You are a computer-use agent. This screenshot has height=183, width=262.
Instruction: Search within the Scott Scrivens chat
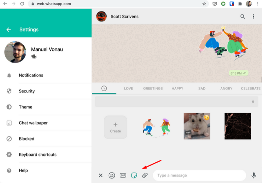pyautogui.click(x=243, y=17)
